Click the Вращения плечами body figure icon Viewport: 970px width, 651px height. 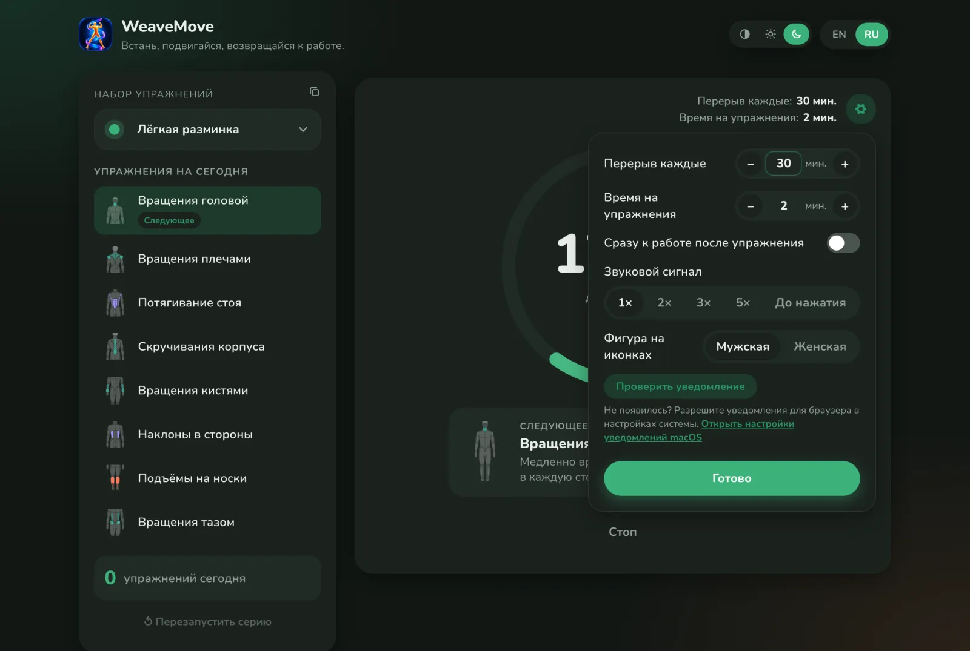(x=115, y=259)
